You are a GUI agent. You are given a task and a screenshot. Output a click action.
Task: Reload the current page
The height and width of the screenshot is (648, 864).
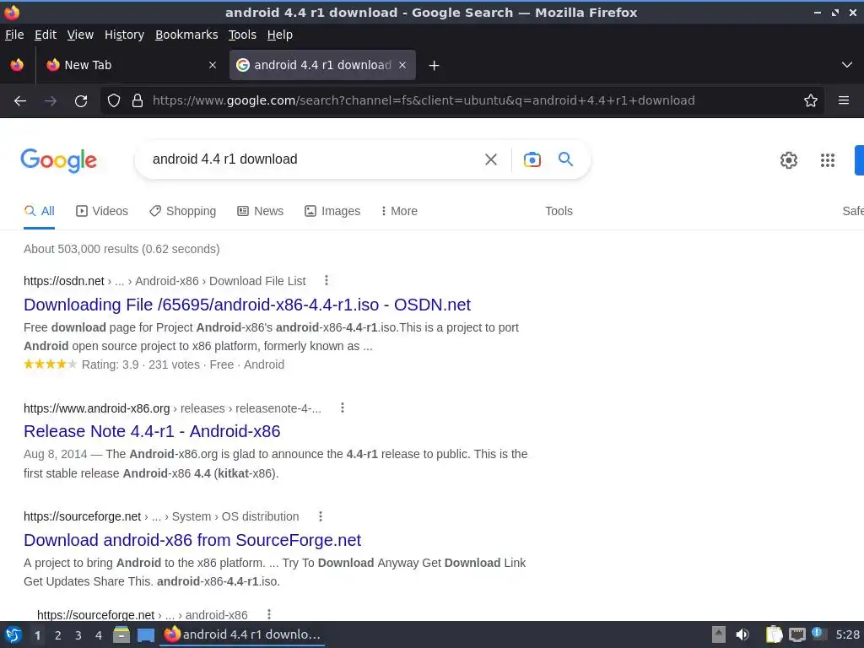[x=81, y=101]
